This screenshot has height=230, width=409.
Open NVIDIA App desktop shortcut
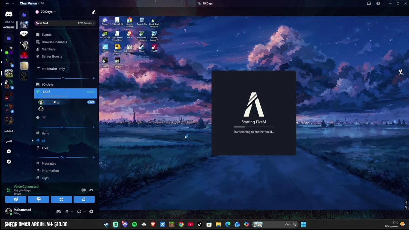(105, 35)
